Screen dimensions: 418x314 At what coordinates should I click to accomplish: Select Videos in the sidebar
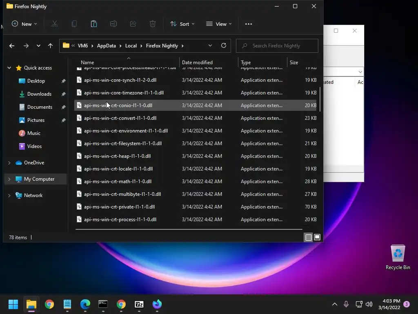[x=34, y=146]
